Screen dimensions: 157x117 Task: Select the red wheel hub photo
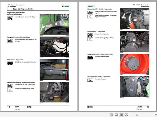134,64
